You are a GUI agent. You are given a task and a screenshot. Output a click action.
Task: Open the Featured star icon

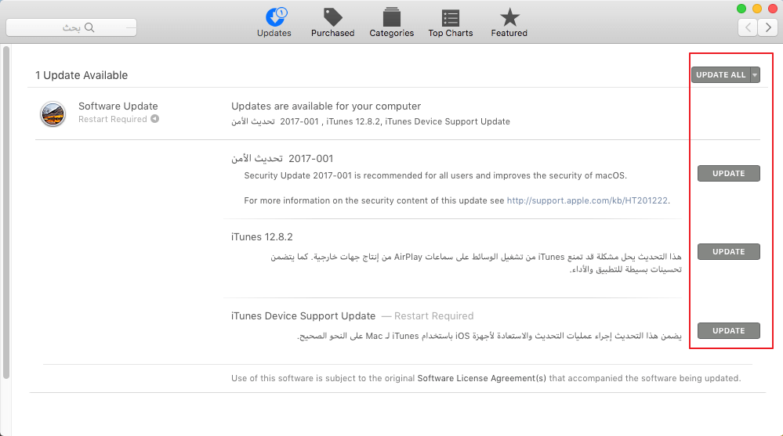coord(509,17)
